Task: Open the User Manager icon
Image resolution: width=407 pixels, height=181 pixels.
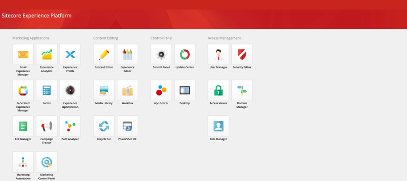Action: point(218,54)
